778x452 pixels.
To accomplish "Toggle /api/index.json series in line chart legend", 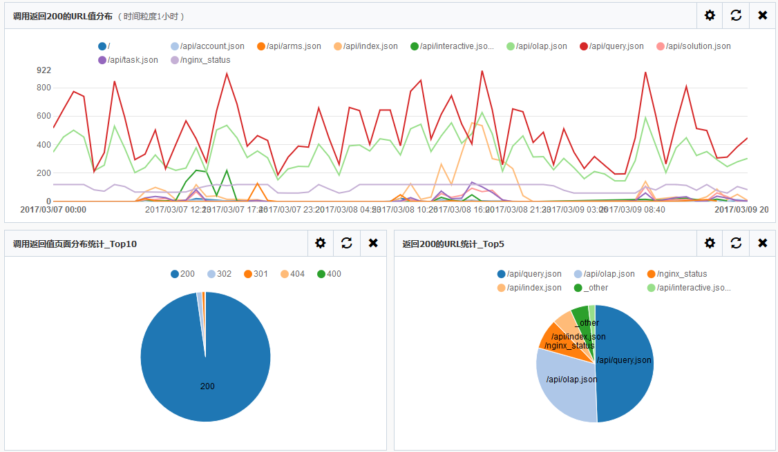I will point(366,46).
